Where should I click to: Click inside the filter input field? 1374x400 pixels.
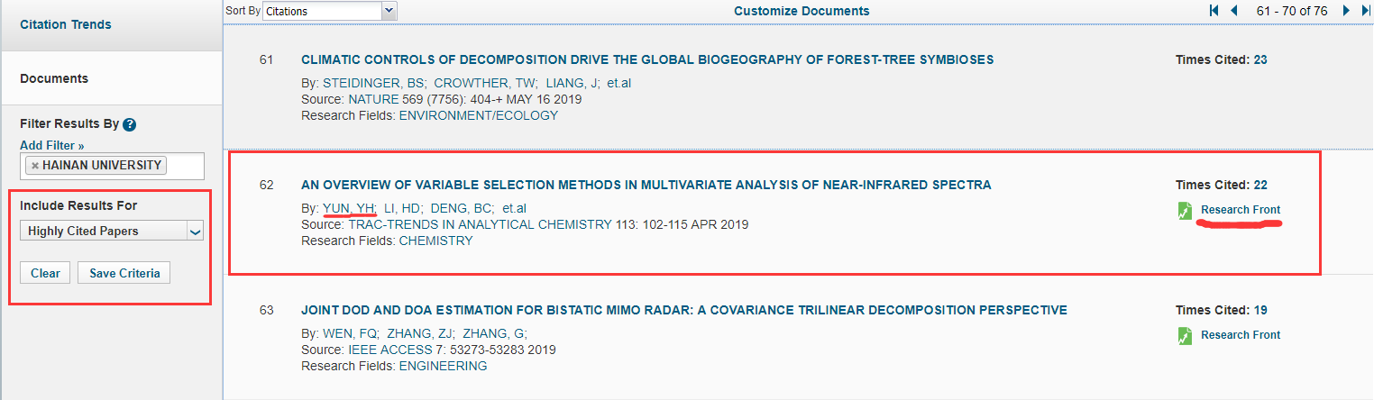click(x=185, y=166)
